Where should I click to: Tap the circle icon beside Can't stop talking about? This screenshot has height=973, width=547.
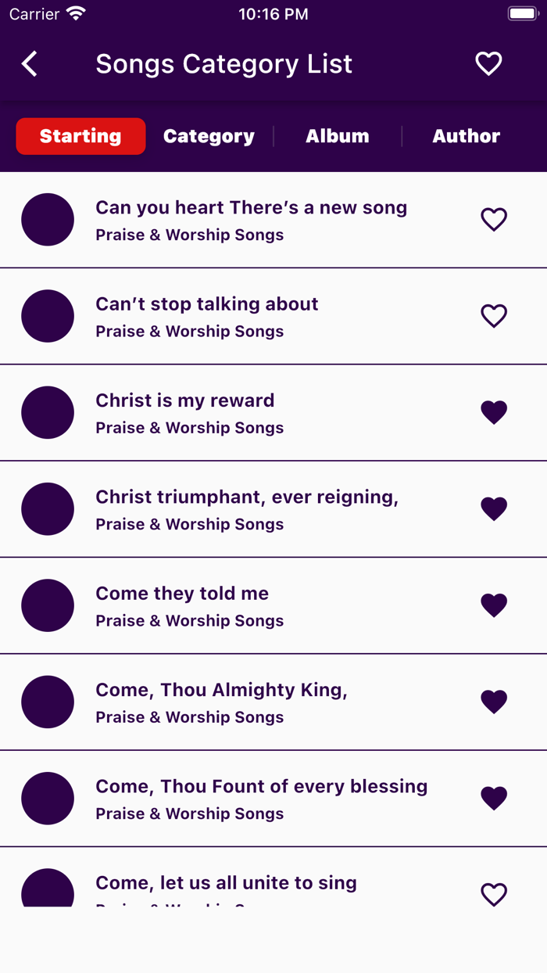tap(48, 316)
